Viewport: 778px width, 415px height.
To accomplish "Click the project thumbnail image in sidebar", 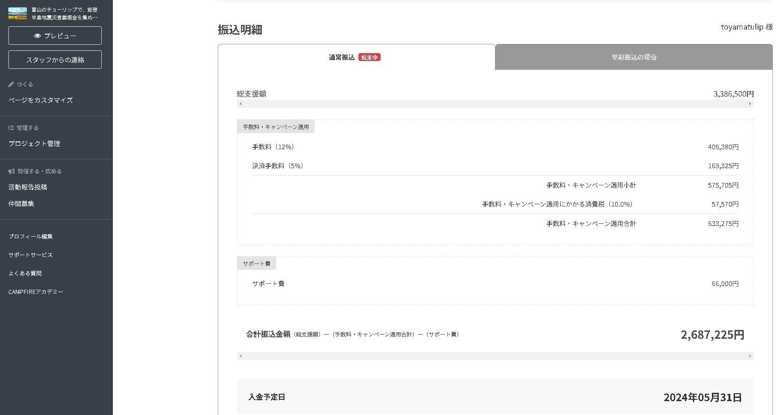I will click(18, 13).
